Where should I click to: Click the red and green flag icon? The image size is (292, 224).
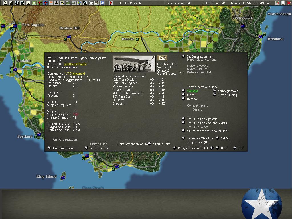pos(277,3)
